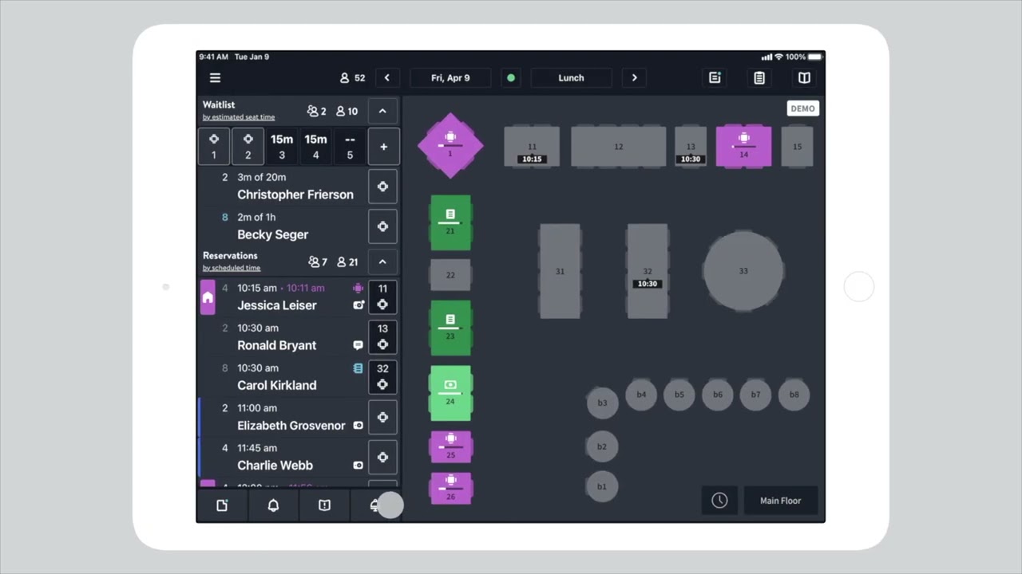Select table 32 reserved for 10:30
Screen dimensions: 1022x574
(x=648, y=271)
